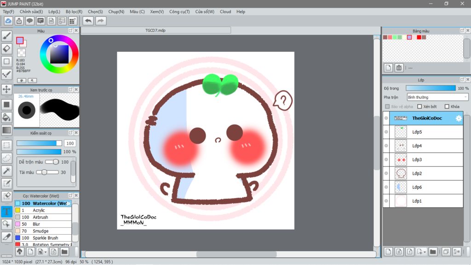Open the Công cụ(T) menu
The width and height of the screenshot is (471, 265).
click(x=179, y=11)
